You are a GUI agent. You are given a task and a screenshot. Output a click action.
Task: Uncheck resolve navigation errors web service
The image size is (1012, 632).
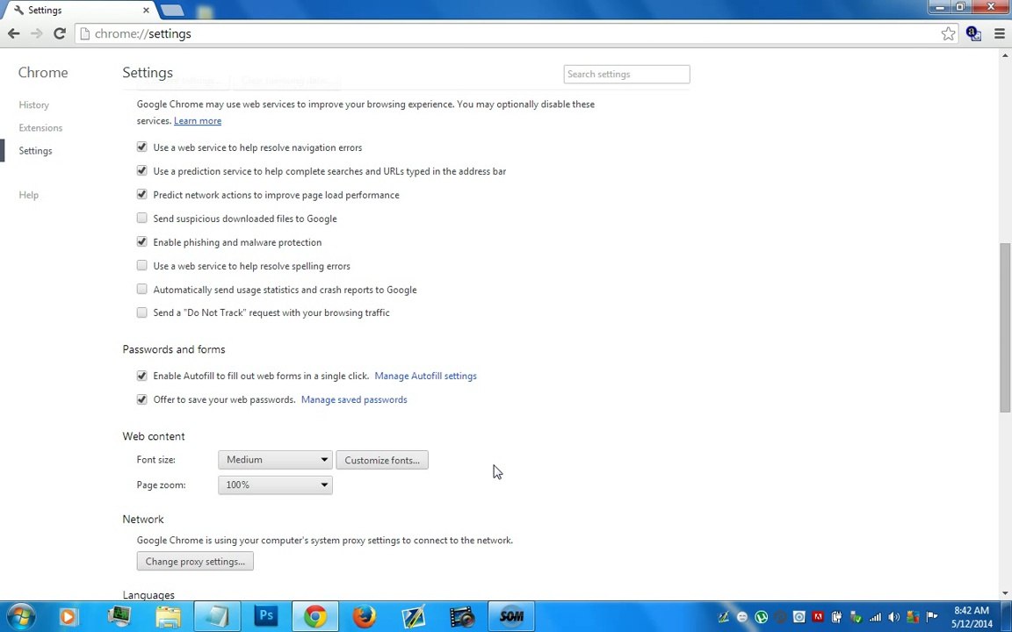point(142,147)
